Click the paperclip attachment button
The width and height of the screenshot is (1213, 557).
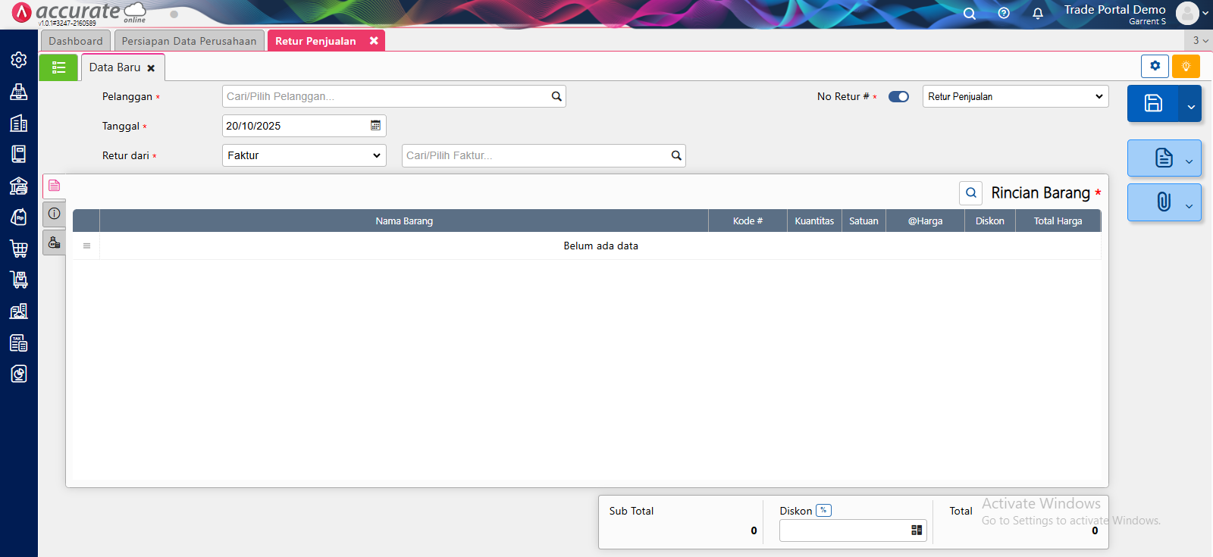1163,202
